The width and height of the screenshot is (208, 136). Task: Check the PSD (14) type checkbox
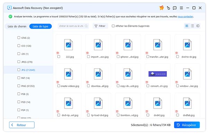19,102
